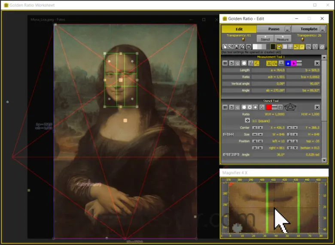The width and height of the screenshot is (335, 245).
Task: Take a screenshot with the camera icon
Action: click(248, 47)
